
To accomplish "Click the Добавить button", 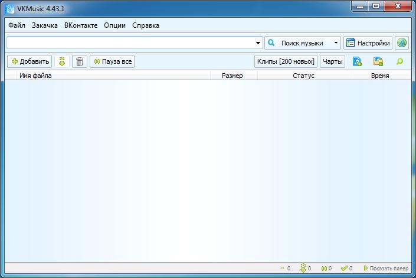I will [x=30, y=61].
